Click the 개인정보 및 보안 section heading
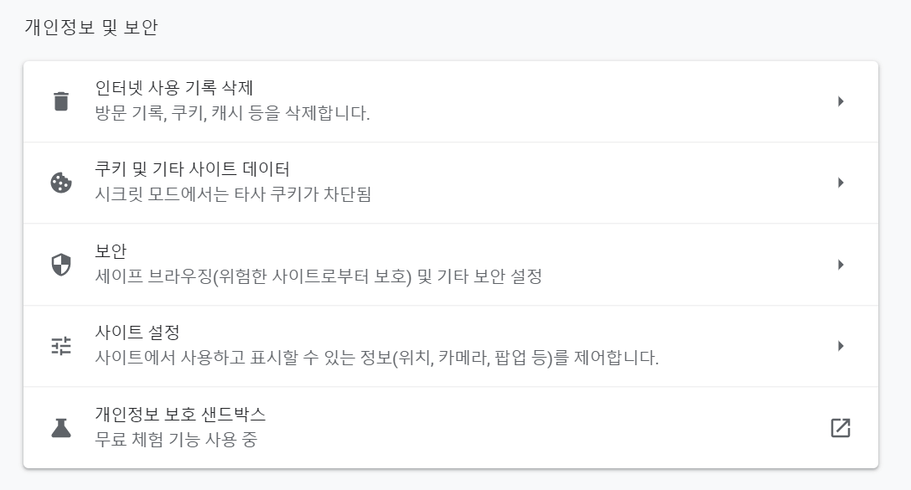 (91, 28)
